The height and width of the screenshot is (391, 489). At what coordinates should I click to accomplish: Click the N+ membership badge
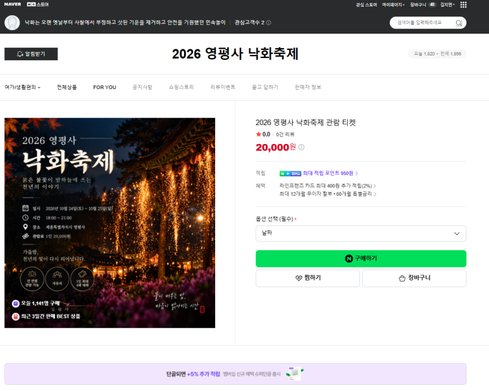[290, 173]
